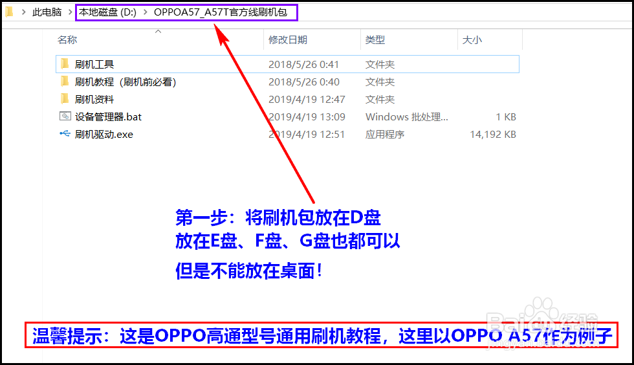This screenshot has width=634, height=365.
Task: Select the 刷机资料 folder name
Action: tap(94, 99)
